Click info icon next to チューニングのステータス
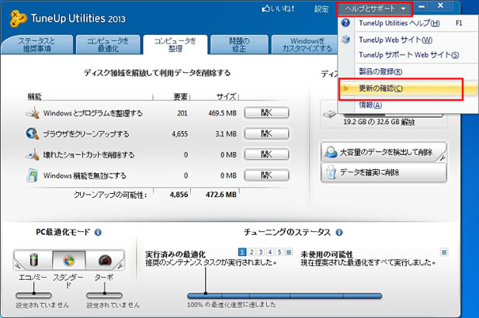The width and height of the screenshot is (479, 318). coord(338,232)
